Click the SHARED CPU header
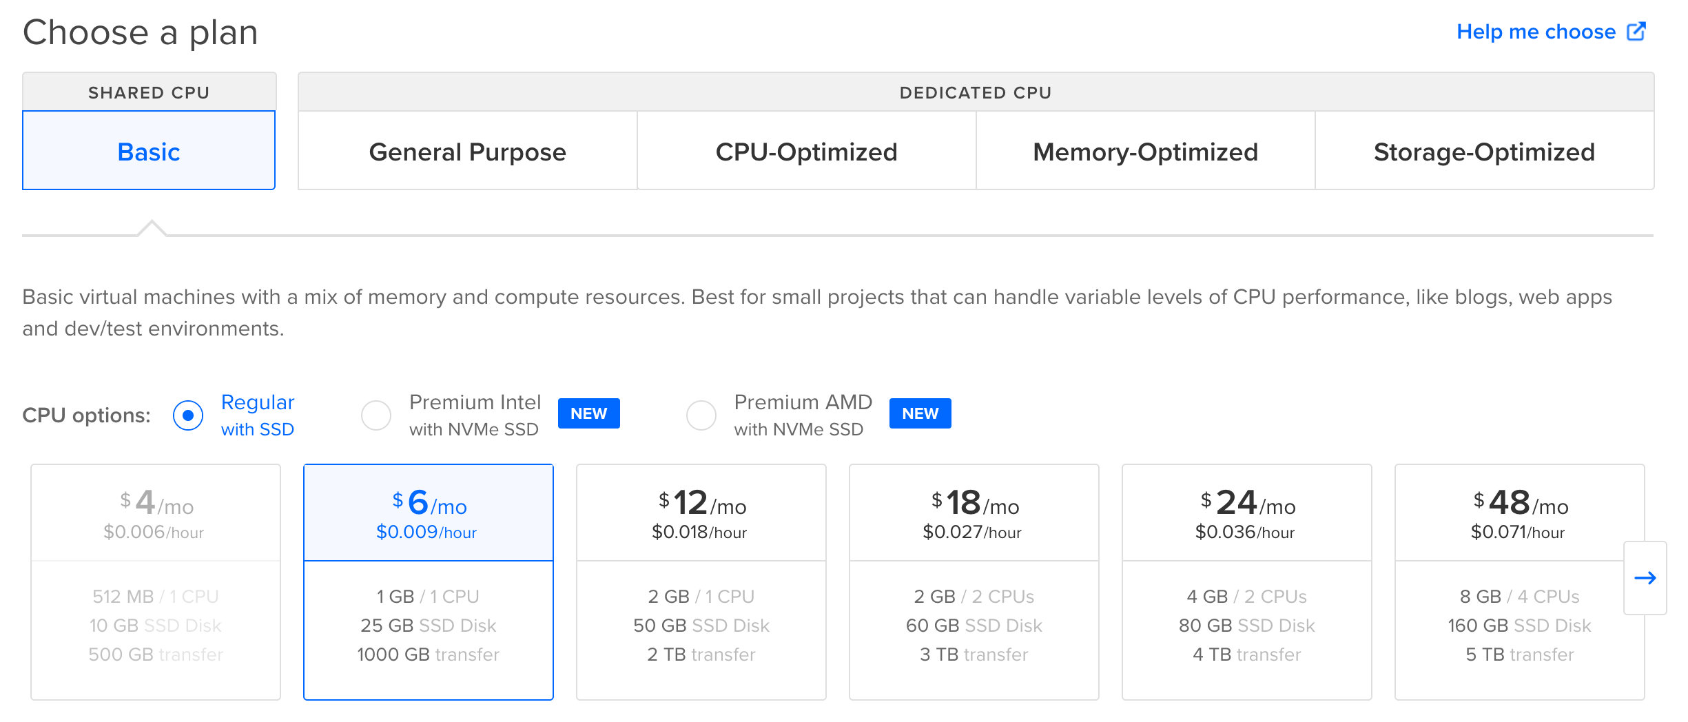Screen dimensions: 1688x722 click(x=149, y=92)
